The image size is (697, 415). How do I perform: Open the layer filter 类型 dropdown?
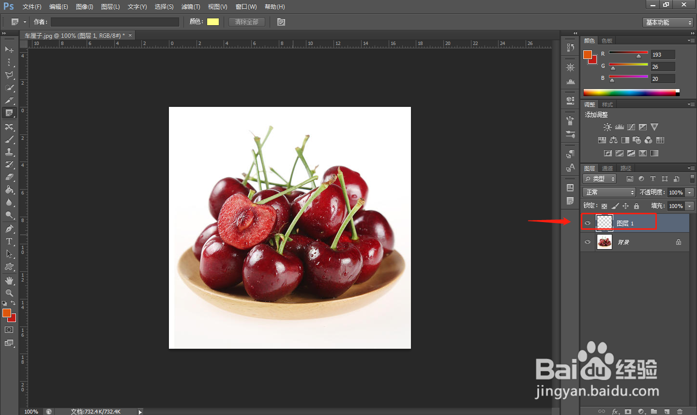[600, 179]
